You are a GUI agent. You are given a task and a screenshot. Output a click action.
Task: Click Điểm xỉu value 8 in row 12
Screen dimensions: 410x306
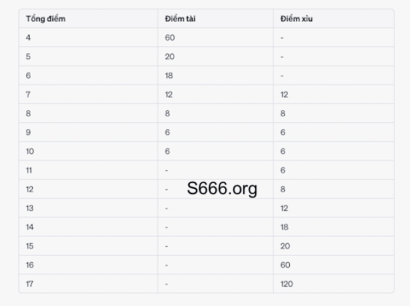click(x=283, y=189)
